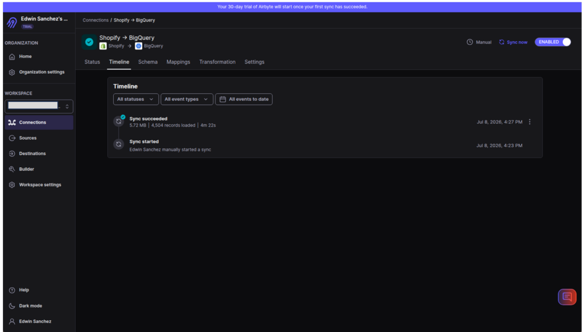
Task: Click the 4,504 records loaded text
Action: (x=173, y=126)
